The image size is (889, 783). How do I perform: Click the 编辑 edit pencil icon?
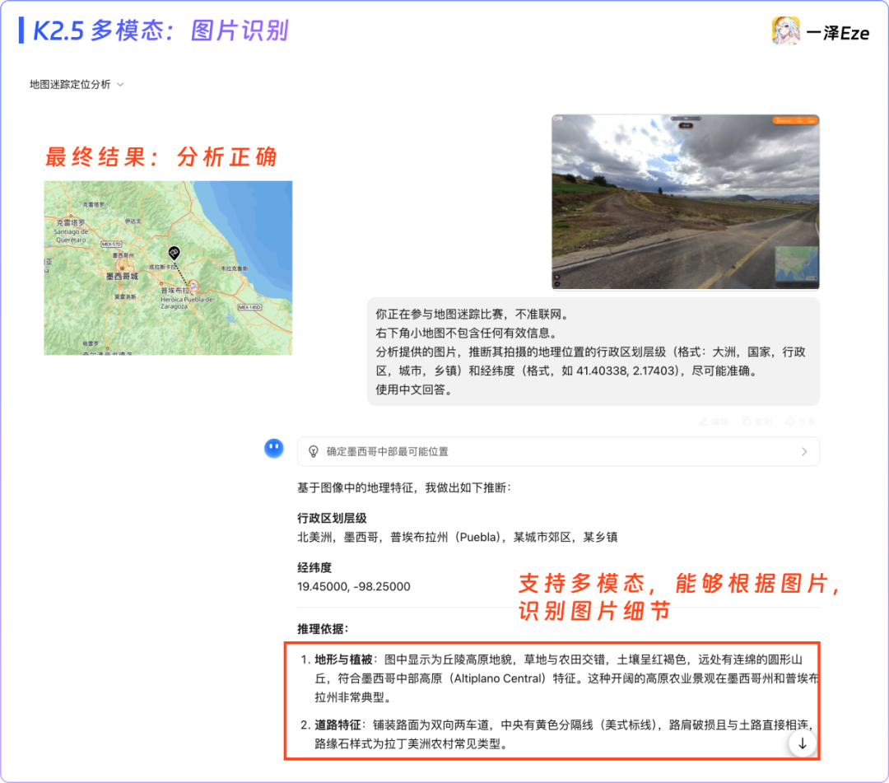(704, 421)
